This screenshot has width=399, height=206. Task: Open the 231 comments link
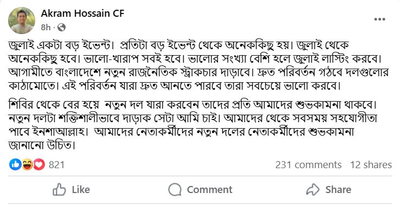(x=308, y=165)
